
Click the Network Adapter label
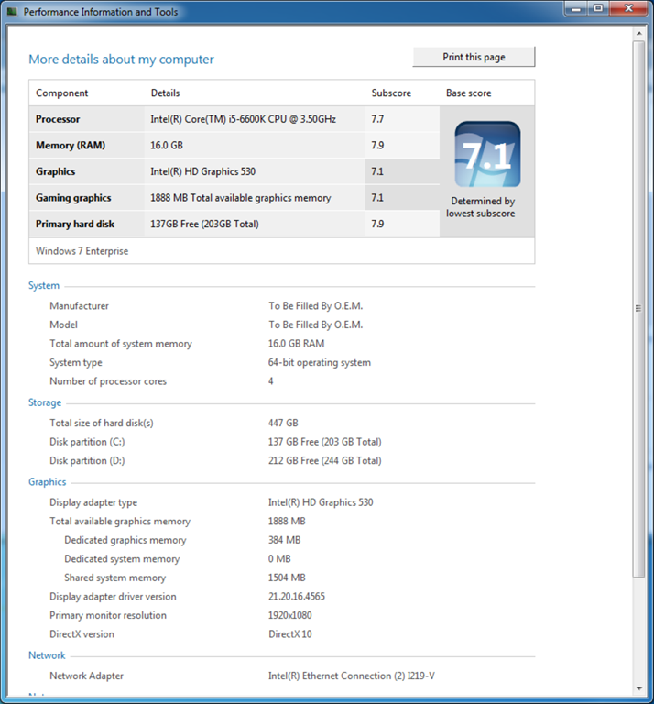coord(87,676)
